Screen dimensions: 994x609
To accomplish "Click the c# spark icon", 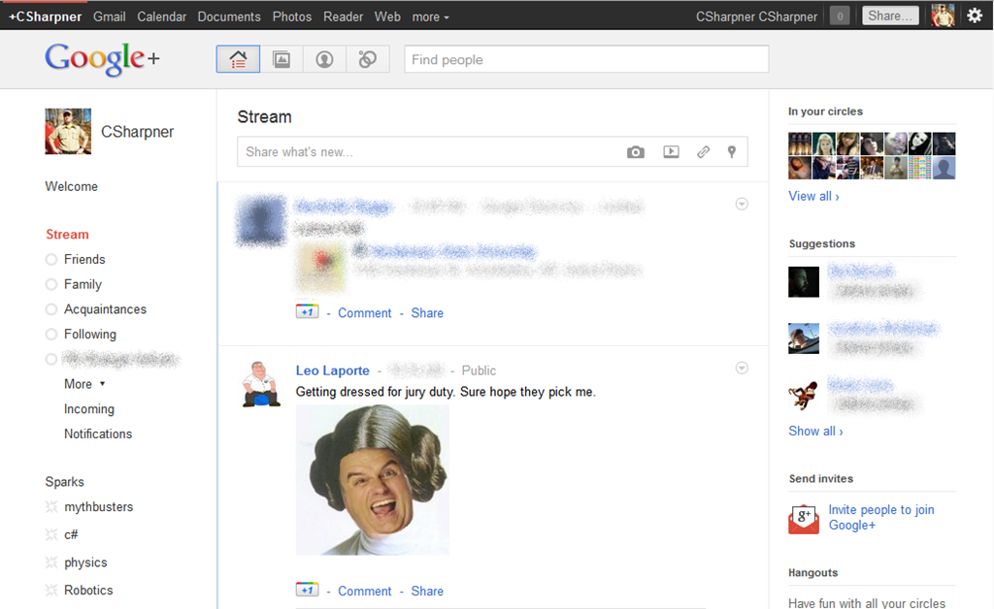I will point(51,535).
